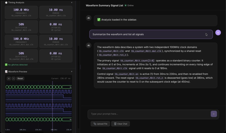Click 'No glitches detected' status text

[x=18, y=65]
